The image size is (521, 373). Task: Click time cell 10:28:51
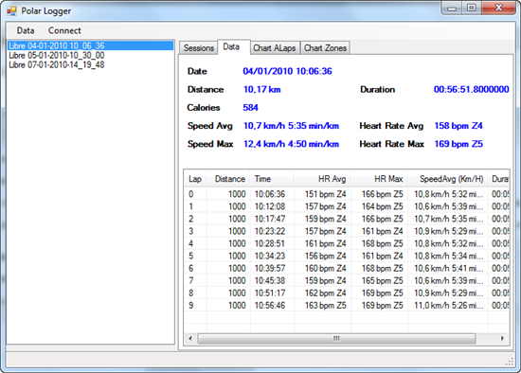coord(270,243)
